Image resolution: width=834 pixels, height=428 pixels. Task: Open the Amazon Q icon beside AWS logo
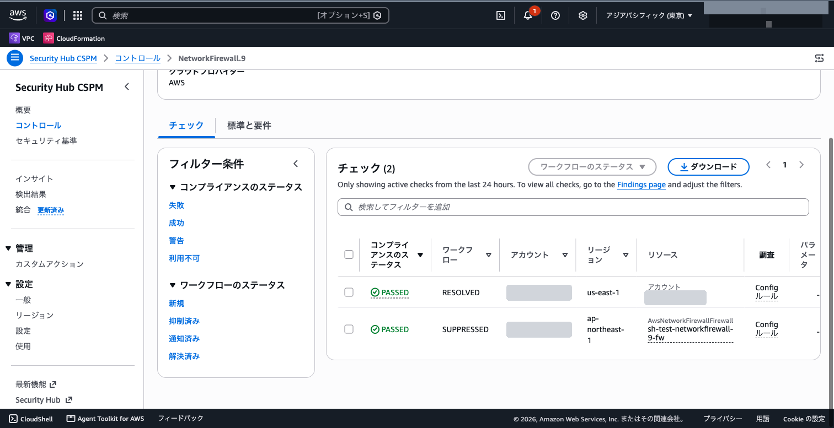[51, 15]
